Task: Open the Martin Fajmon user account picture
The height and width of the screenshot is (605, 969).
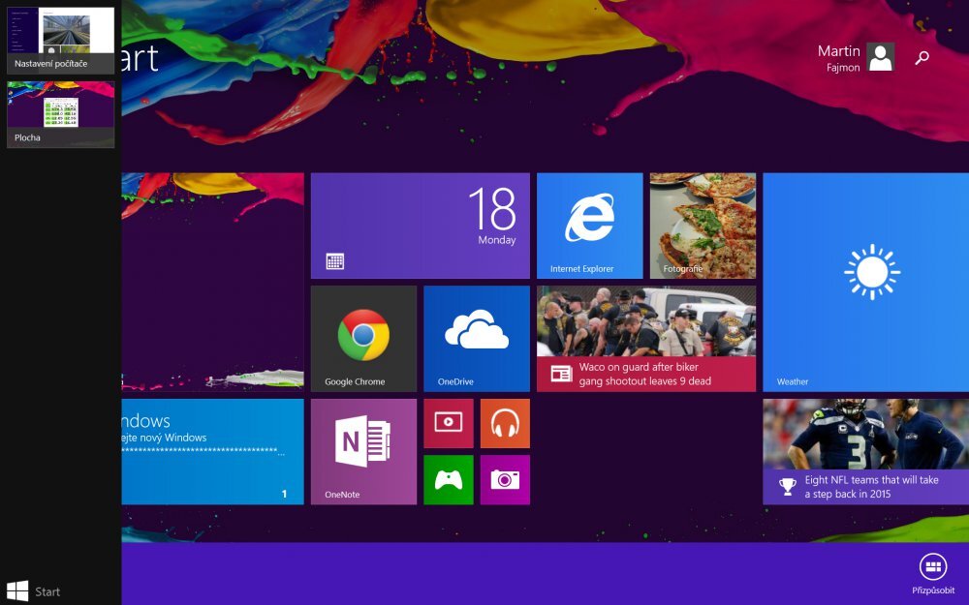Action: [x=880, y=57]
